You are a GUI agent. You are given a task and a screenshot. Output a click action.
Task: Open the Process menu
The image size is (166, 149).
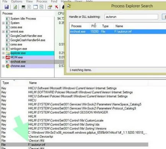click(x=42, y=2)
